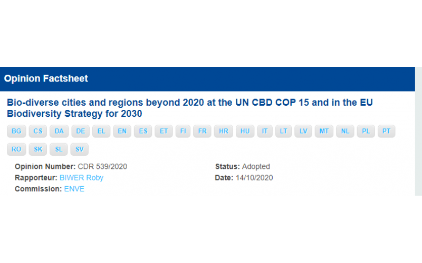Choose the HR language button

[223, 131]
